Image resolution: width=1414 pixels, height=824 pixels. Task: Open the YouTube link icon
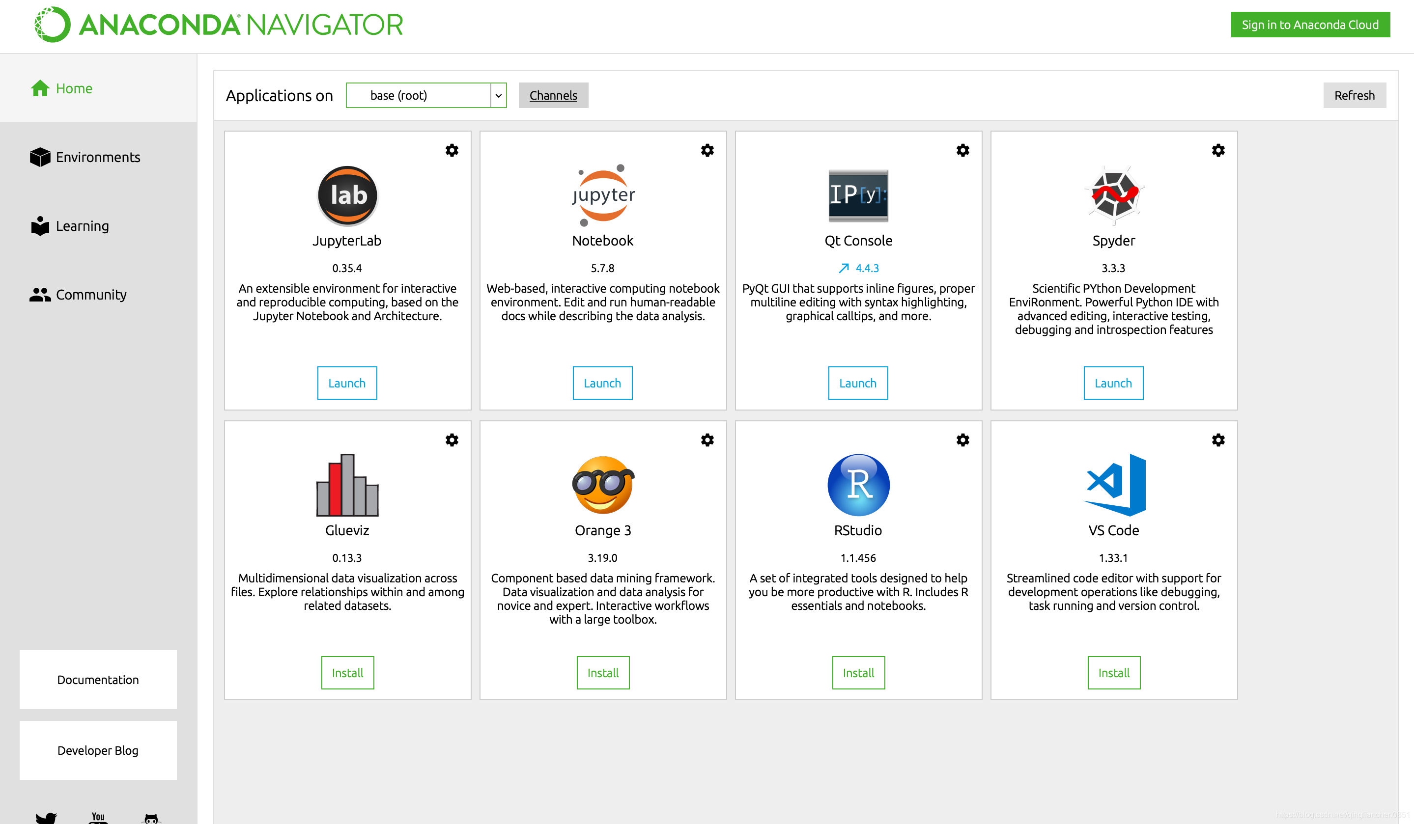point(98,818)
